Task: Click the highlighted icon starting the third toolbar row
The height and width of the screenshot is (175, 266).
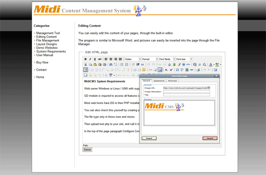Action: coord(85,70)
